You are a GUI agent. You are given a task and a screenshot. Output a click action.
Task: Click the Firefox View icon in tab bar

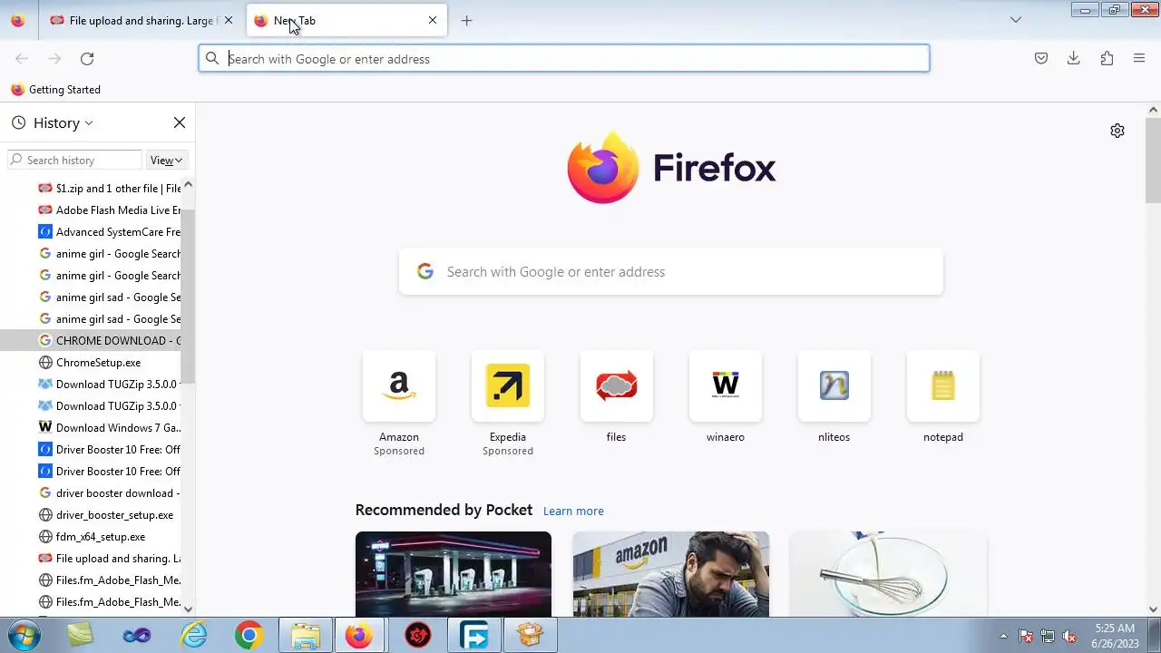17,20
